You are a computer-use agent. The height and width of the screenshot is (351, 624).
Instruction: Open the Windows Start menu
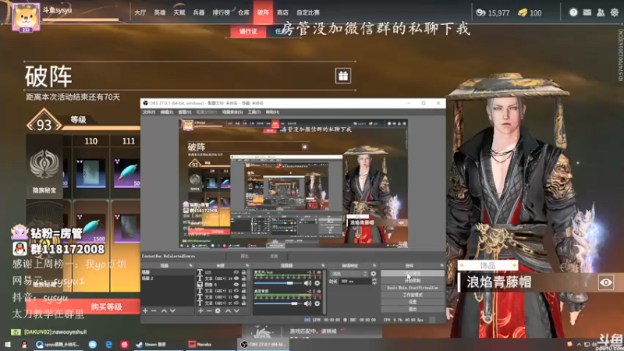pyautogui.click(x=8, y=345)
